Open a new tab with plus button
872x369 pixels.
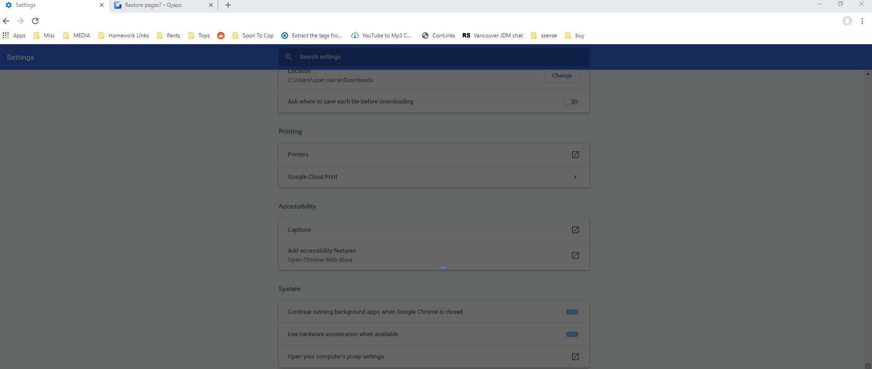tap(228, 5)
